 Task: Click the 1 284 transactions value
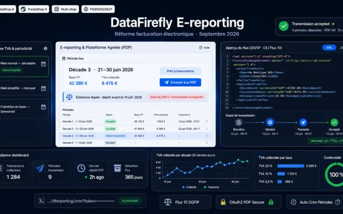[13, 177]
